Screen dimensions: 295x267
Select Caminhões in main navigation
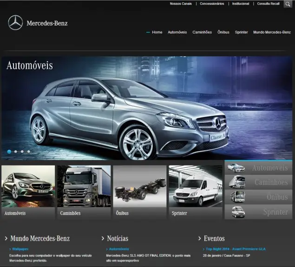[202, 32]
